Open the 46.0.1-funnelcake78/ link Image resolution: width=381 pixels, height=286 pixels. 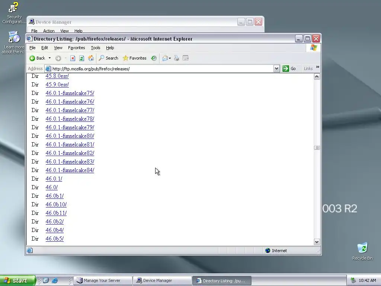[x=70, y=119]
